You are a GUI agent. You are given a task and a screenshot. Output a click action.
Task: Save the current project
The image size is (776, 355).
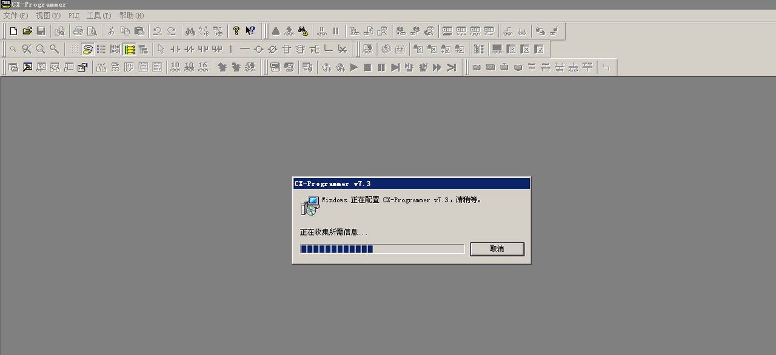click(x=41, y=31)
